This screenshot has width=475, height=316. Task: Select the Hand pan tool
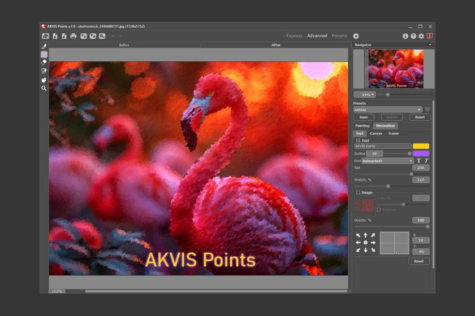tap(44, 80)
